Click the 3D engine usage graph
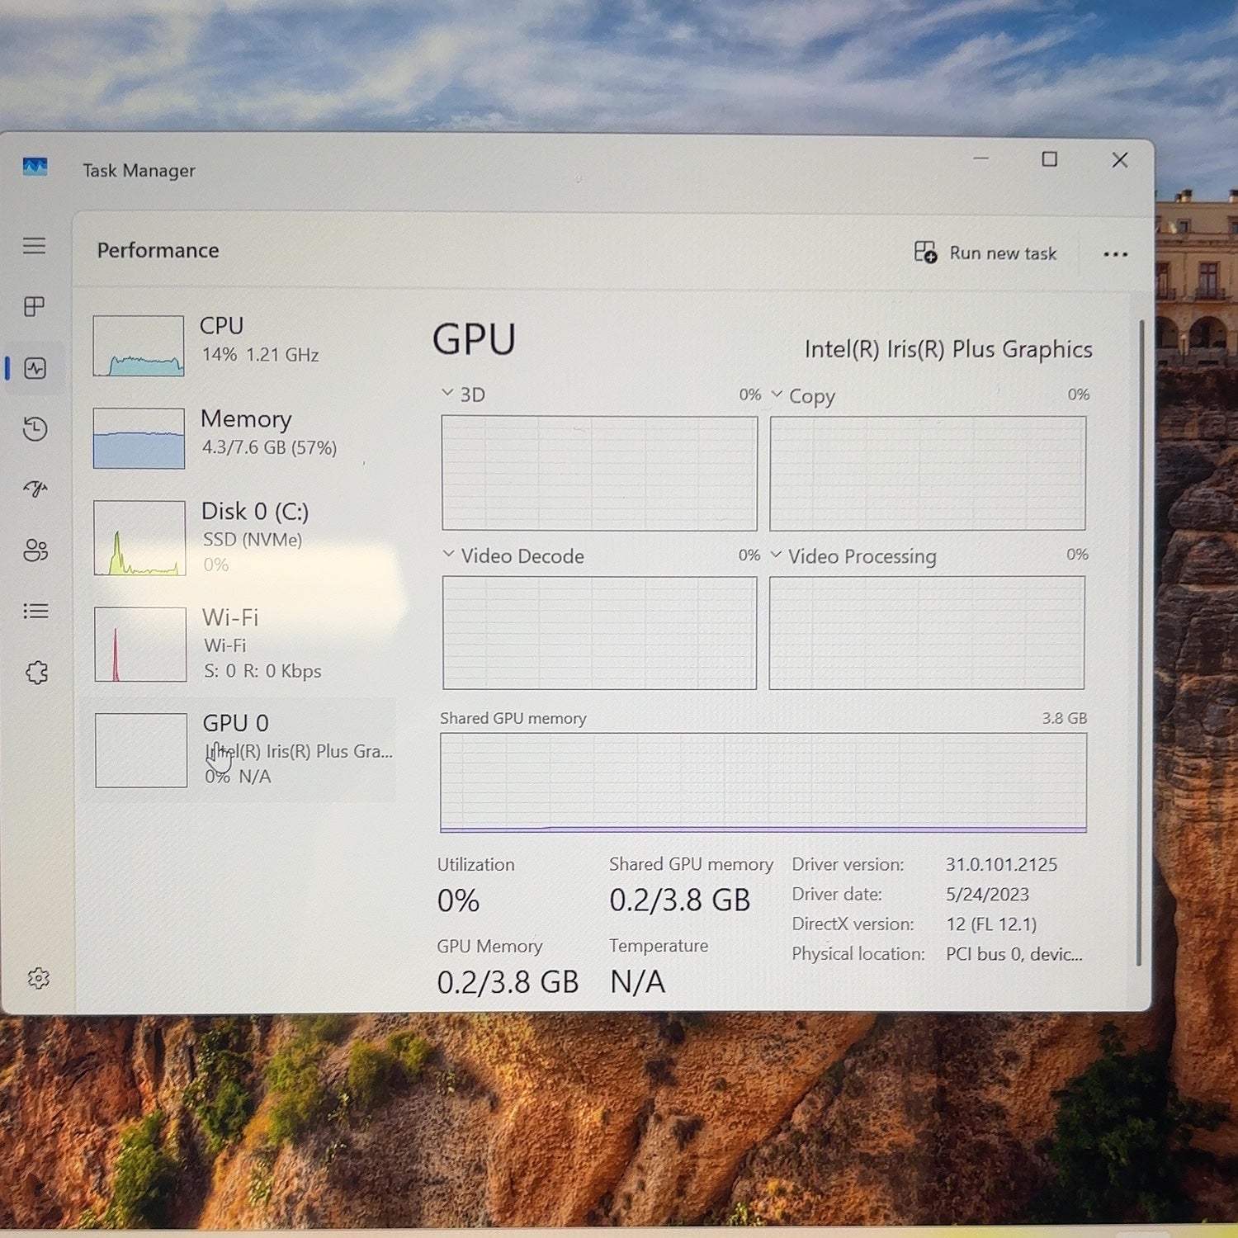Screen dimensions: 1238x1238 click(x=599, y=473)
